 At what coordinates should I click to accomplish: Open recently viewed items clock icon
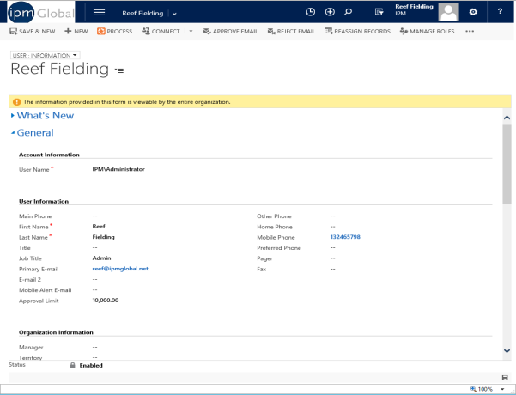coord(310,12)
